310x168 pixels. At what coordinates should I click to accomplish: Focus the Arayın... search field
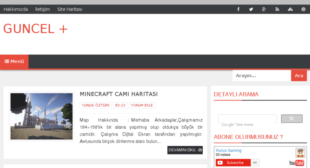pos(262,75)
